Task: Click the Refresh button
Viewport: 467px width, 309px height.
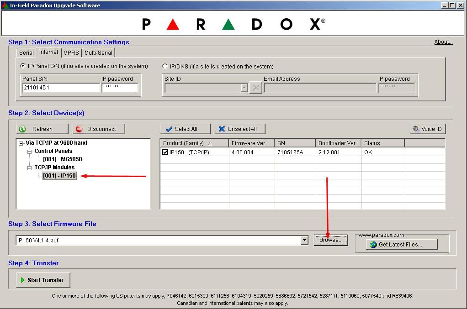Action: [42, 129]
